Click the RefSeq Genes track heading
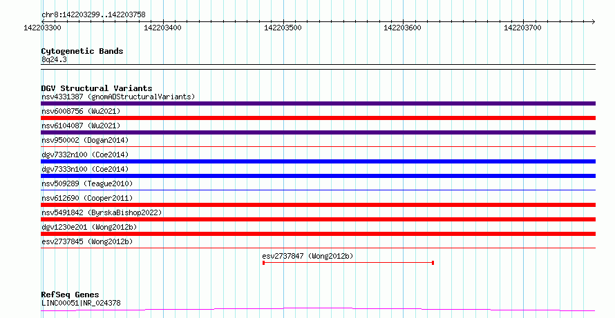The height and width of the screenshot is (318, 615). [70, 295]
